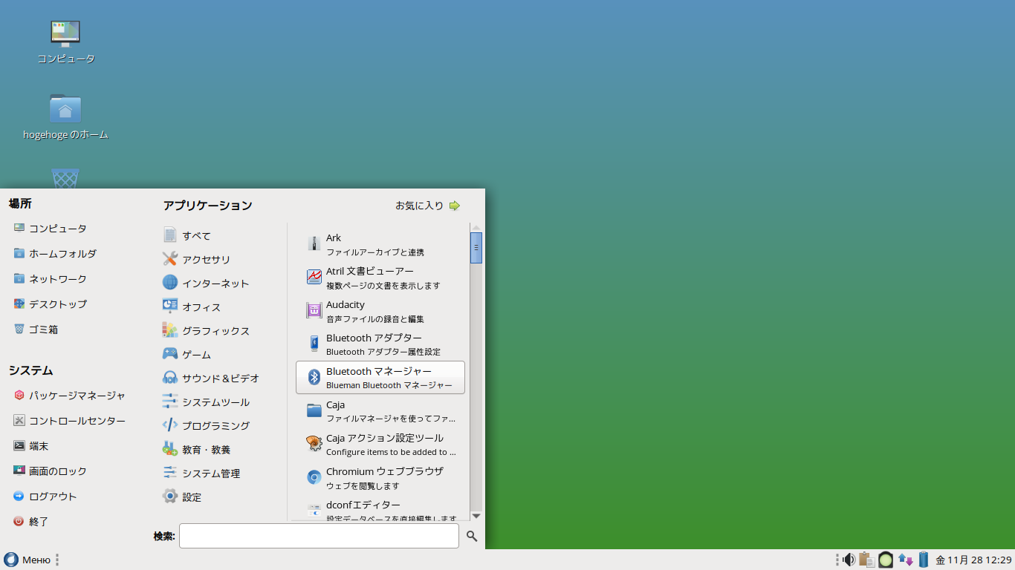This screenshot has width=1015, height=570.
Task: Select the 設定 category
Action: pyautogui.click(x=182, y=497)
